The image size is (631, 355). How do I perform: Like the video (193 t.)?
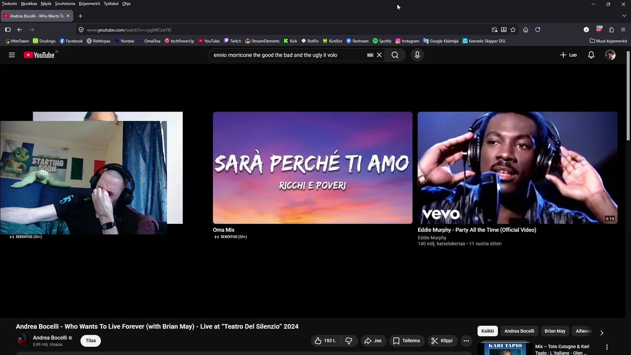click(x=325, y=341)
